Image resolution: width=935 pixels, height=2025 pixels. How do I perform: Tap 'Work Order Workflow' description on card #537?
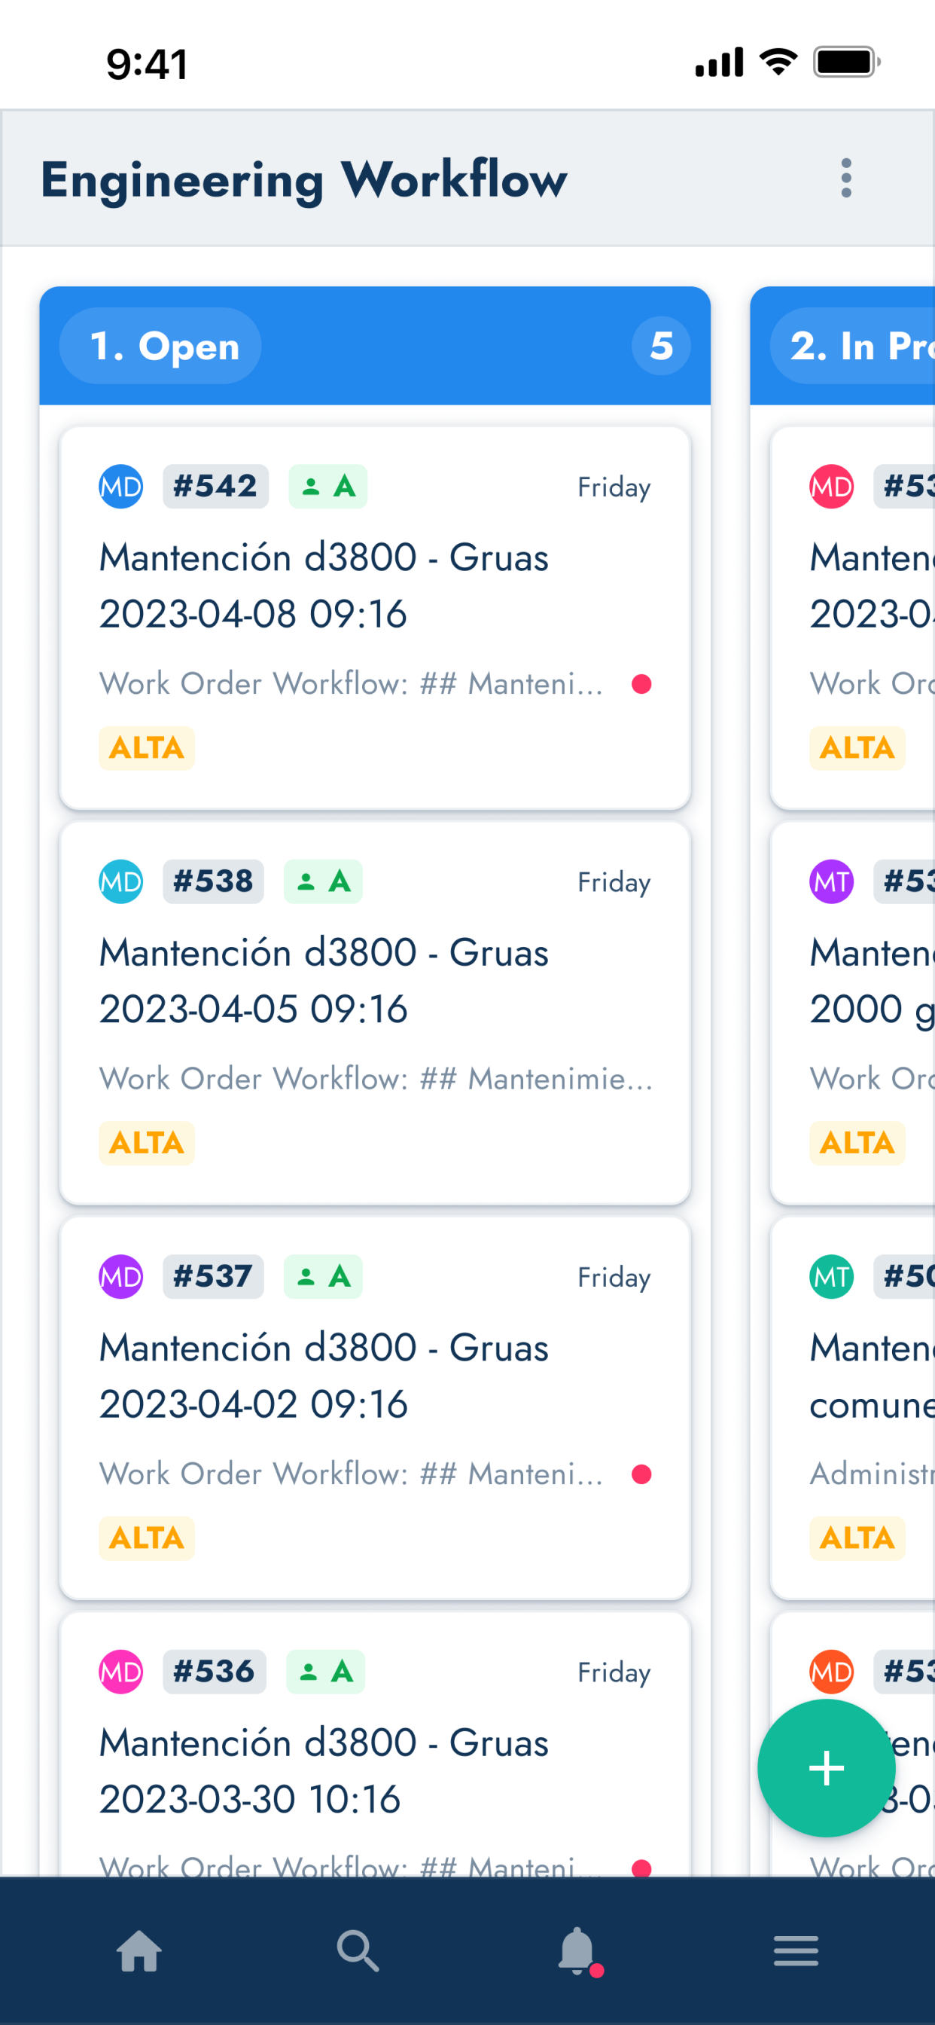[352, 1474]
